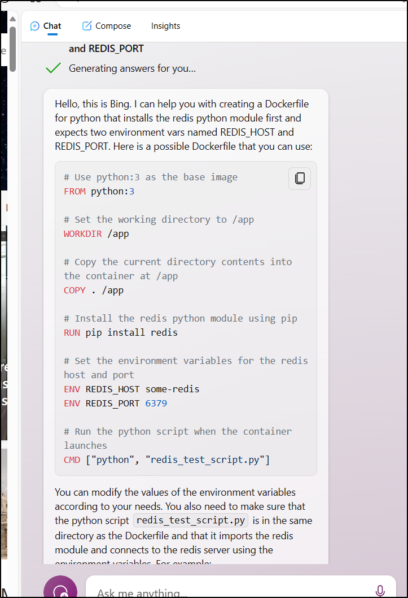408x598 pixels.
Task: Switch to the Chat tab
Action: 46,26
